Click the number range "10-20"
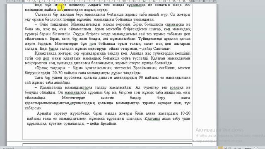The image size is (265, 149). point(185,113)
